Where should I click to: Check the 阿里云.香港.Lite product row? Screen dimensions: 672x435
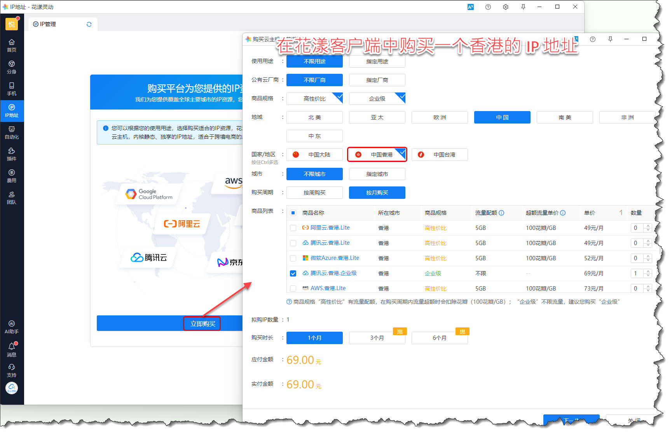[x=293, y=228]
